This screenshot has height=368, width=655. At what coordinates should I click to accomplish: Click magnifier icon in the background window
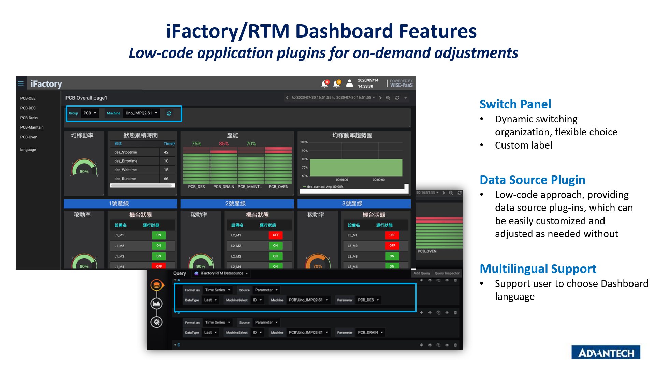[x=451, y=193]
